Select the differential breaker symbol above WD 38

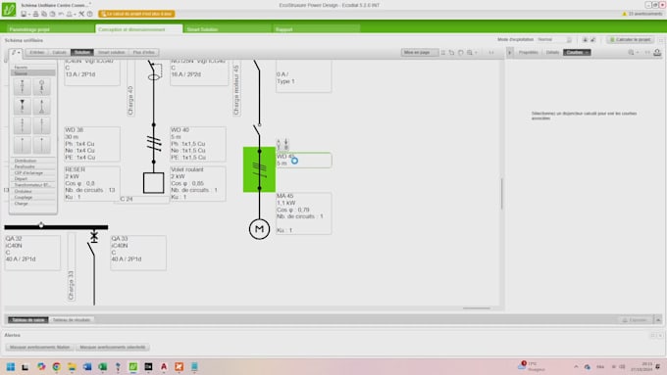point(155,71)
